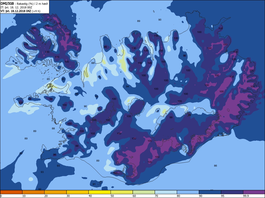Image resolution: width=265 pixels, height=198 pixels.
Task: Click the legend tick label '80'
Action: coord(178,196)
